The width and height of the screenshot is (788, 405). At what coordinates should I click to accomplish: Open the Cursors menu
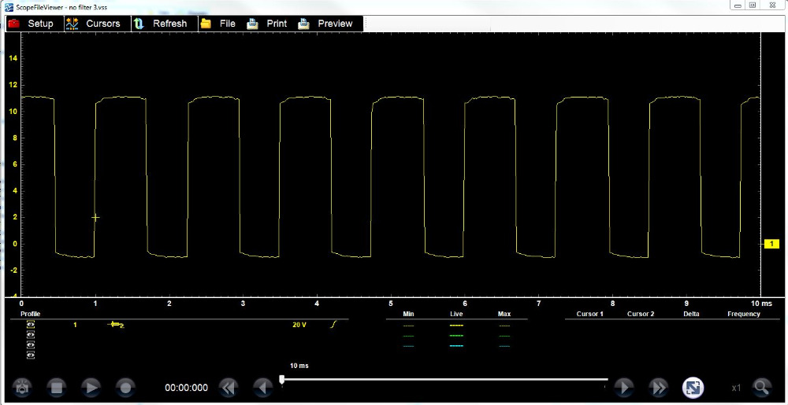coord(93,24)
